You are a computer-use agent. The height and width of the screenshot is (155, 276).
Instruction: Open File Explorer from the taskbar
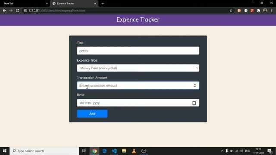124,151
